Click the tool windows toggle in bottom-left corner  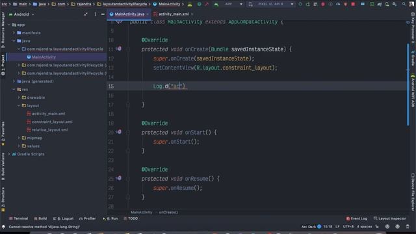(x=3, y=227)
